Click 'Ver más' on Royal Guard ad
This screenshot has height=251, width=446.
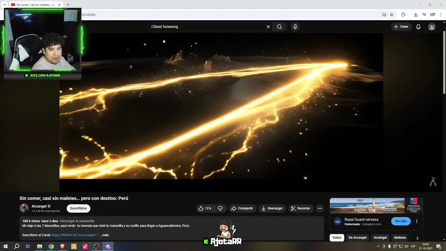[401, 221]
